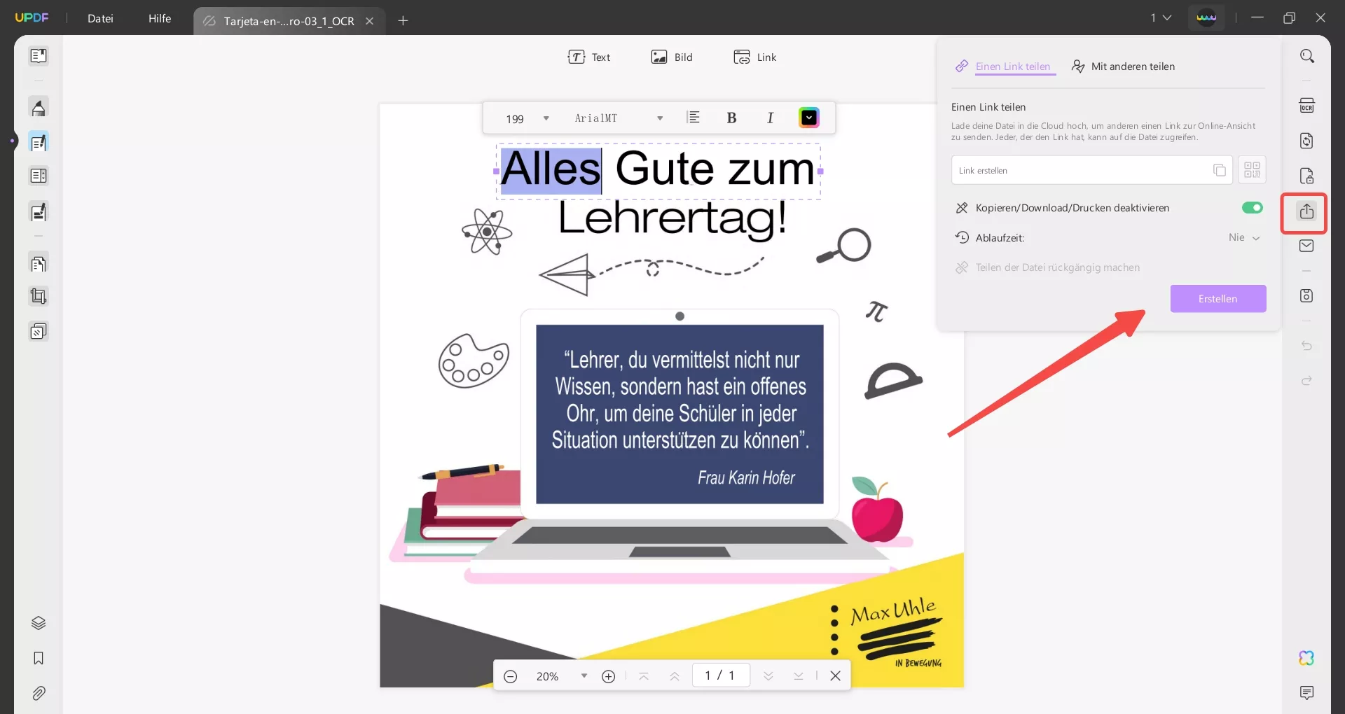This screenshot has height=714, width=1345.
Task: Toggle italic formatting on the selection
Action: (771, 118)
